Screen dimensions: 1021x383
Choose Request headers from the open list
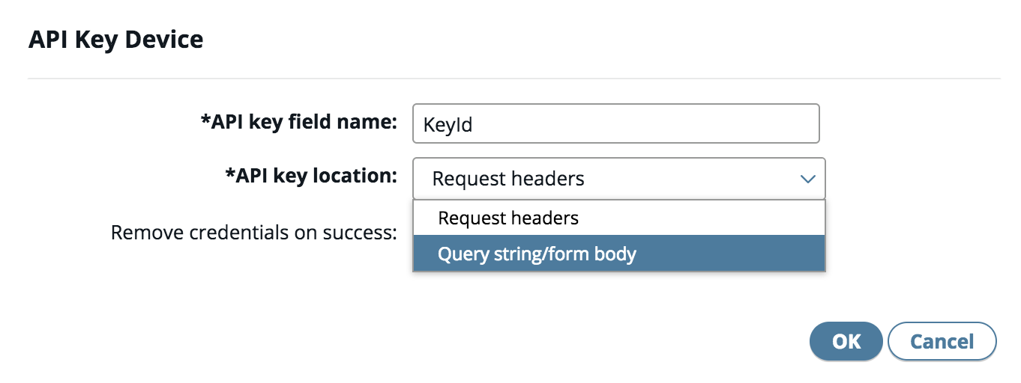click(x=619, y=218)
